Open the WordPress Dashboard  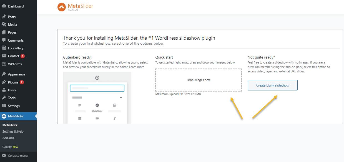point(16,6)
